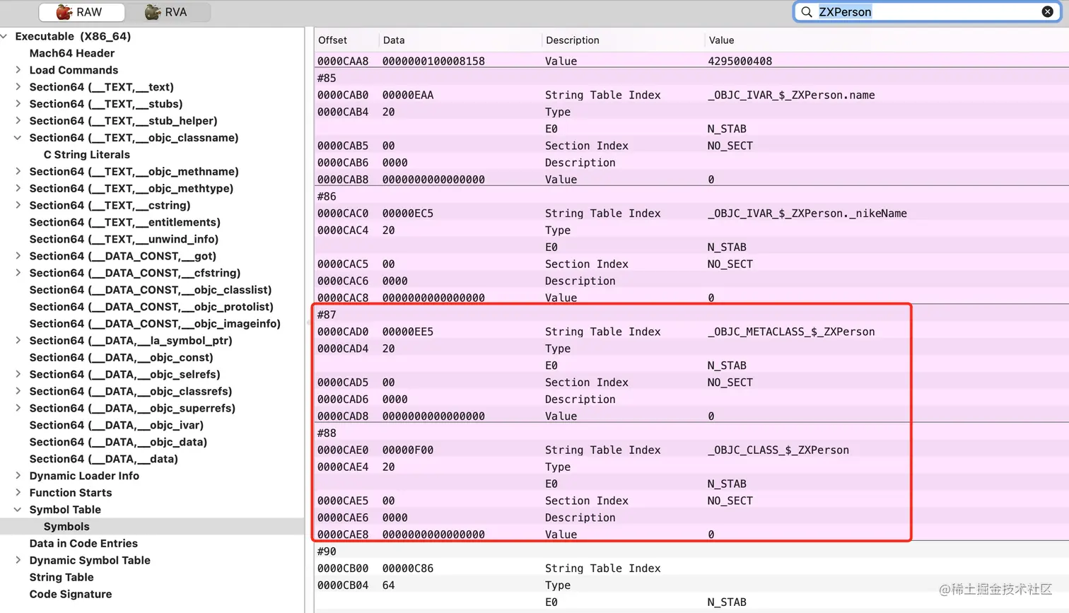The width and height of the screenshot is (1069, 613).
Task: Expand Section64 (__DATA,__objc_superrefs) node
Action: pyautogui.click(x=18, y=409)
